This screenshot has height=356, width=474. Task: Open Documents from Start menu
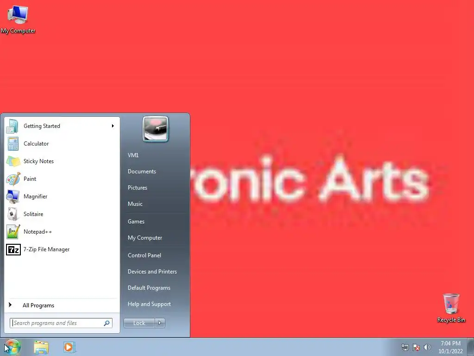[142, 172]
